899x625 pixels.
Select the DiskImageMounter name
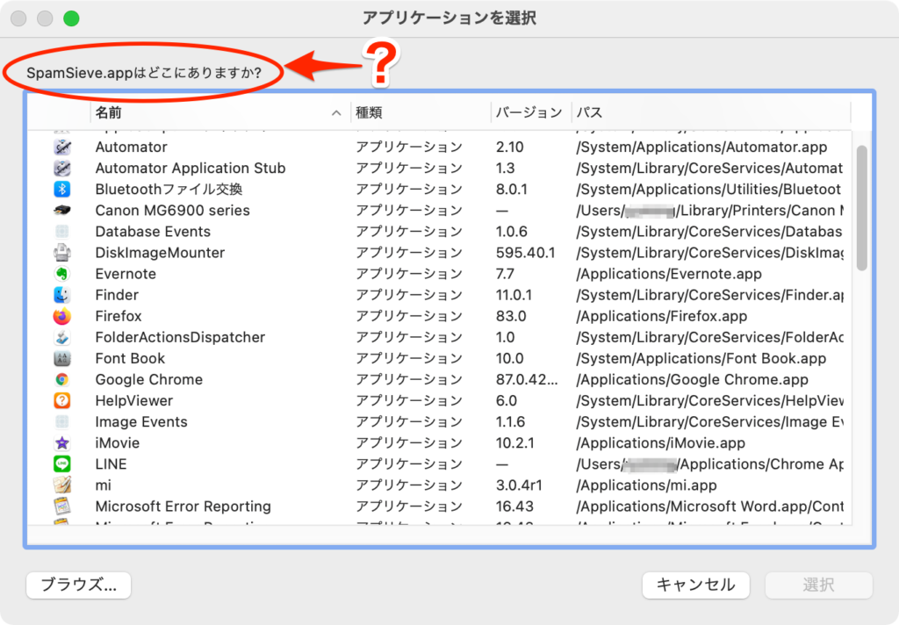tap(160, 253)
